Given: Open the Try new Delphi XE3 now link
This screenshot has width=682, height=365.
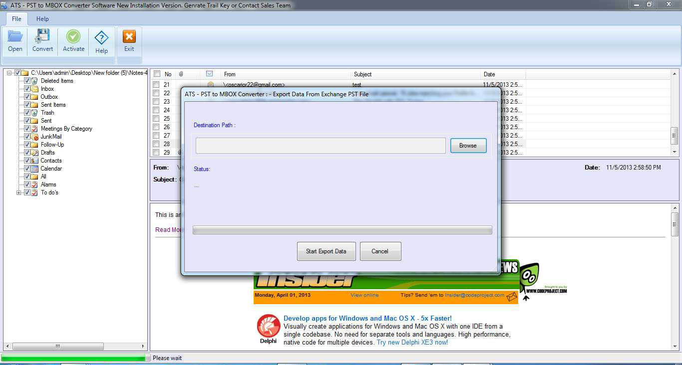Looking at the screenshot, I should pos(412,343).
